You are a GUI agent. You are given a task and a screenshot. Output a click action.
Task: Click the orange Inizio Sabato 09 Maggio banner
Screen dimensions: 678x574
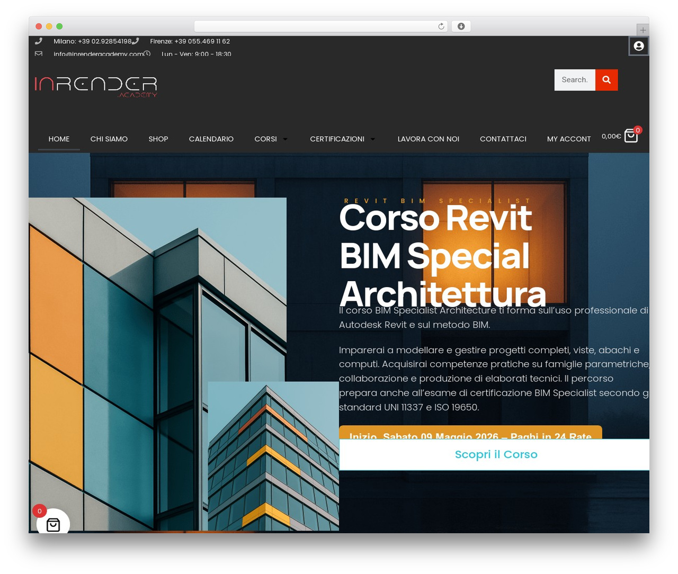click(x=470, y=432)
